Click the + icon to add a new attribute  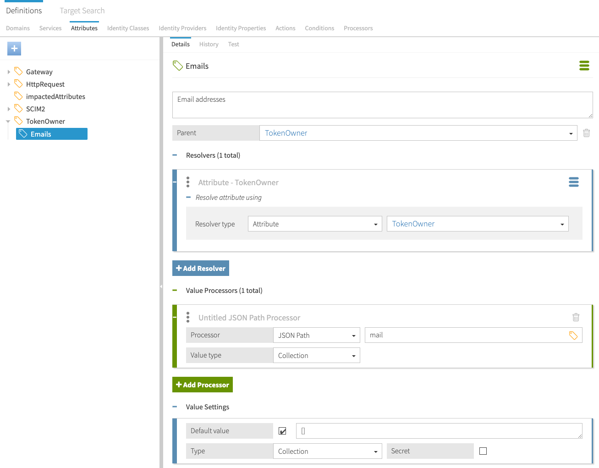[14, 48]
